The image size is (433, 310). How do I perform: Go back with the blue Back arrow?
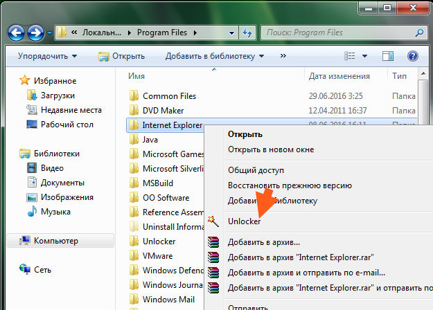tap(16, 33)
